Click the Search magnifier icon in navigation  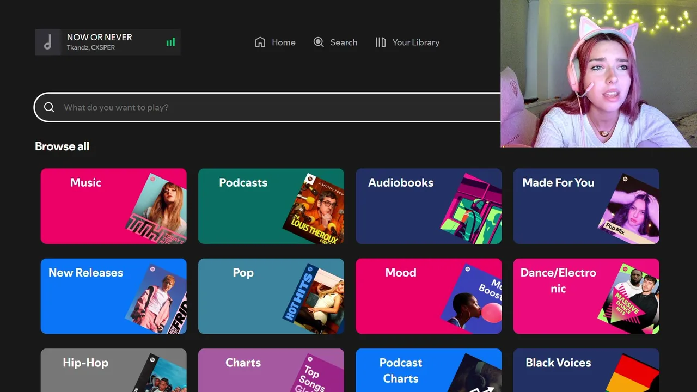pyautogui.click(x=319, y=42)
